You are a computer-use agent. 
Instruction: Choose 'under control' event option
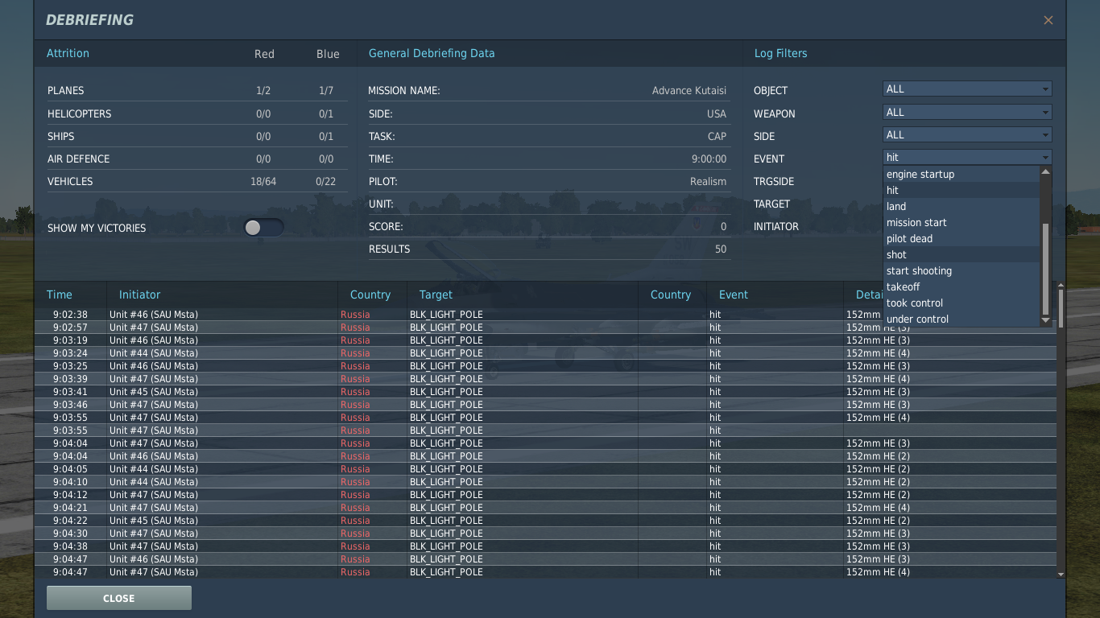(961, 319)
